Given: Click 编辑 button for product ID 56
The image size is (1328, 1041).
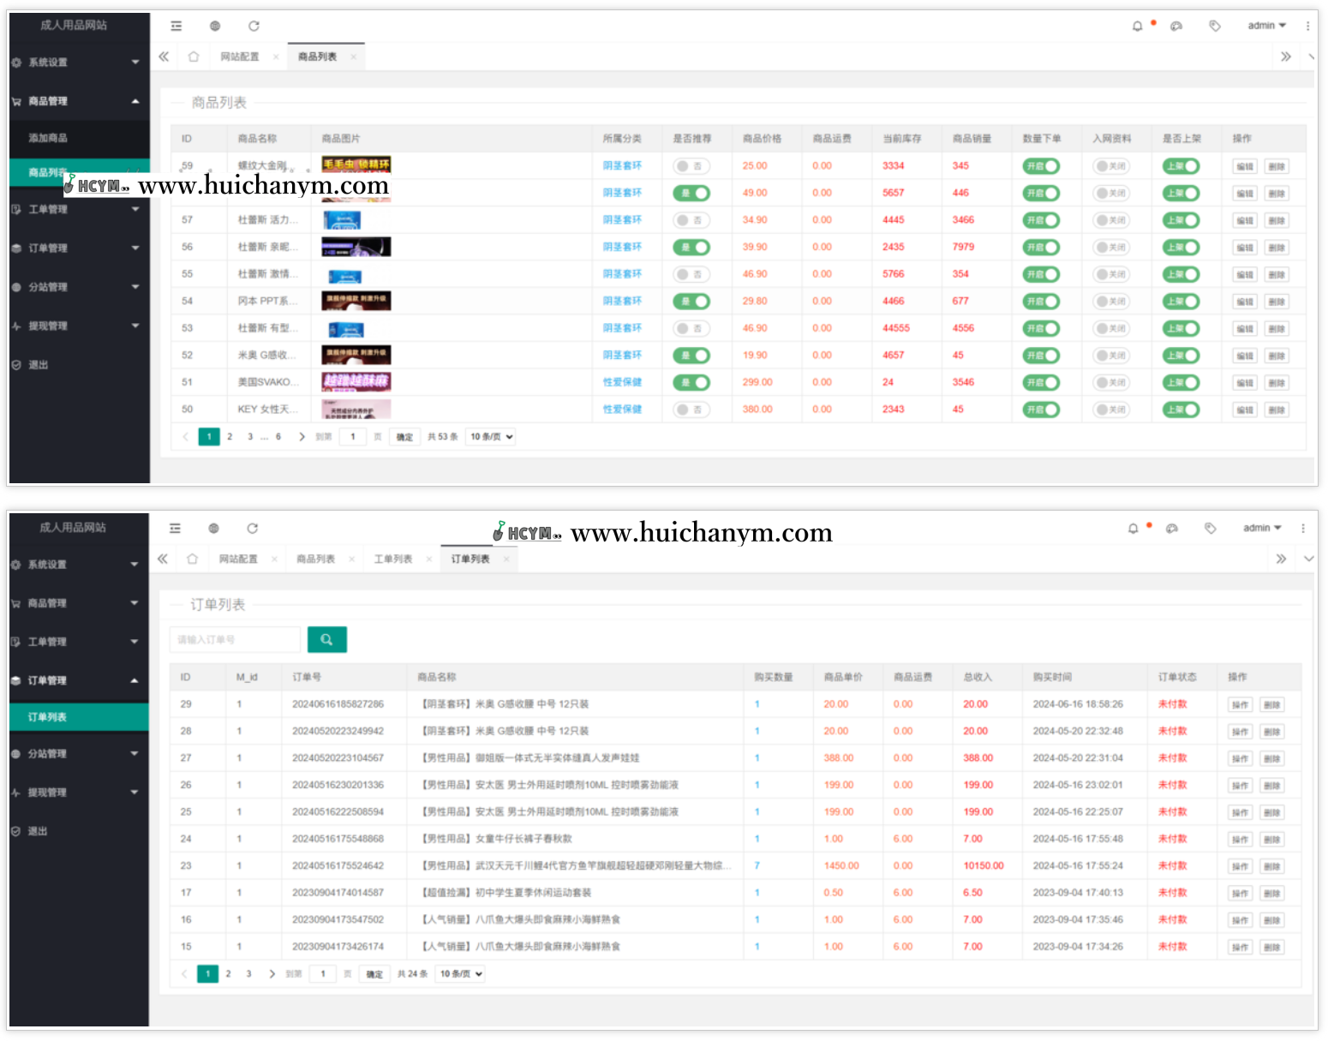Looking at the screenshot, I should click(x=1244, y=248).
